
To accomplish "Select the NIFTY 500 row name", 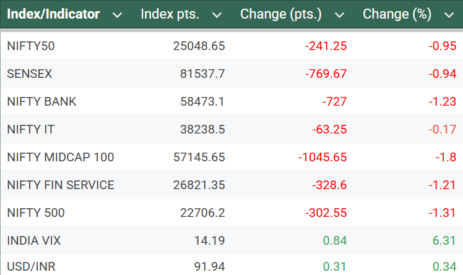I will tap(36, 213).
